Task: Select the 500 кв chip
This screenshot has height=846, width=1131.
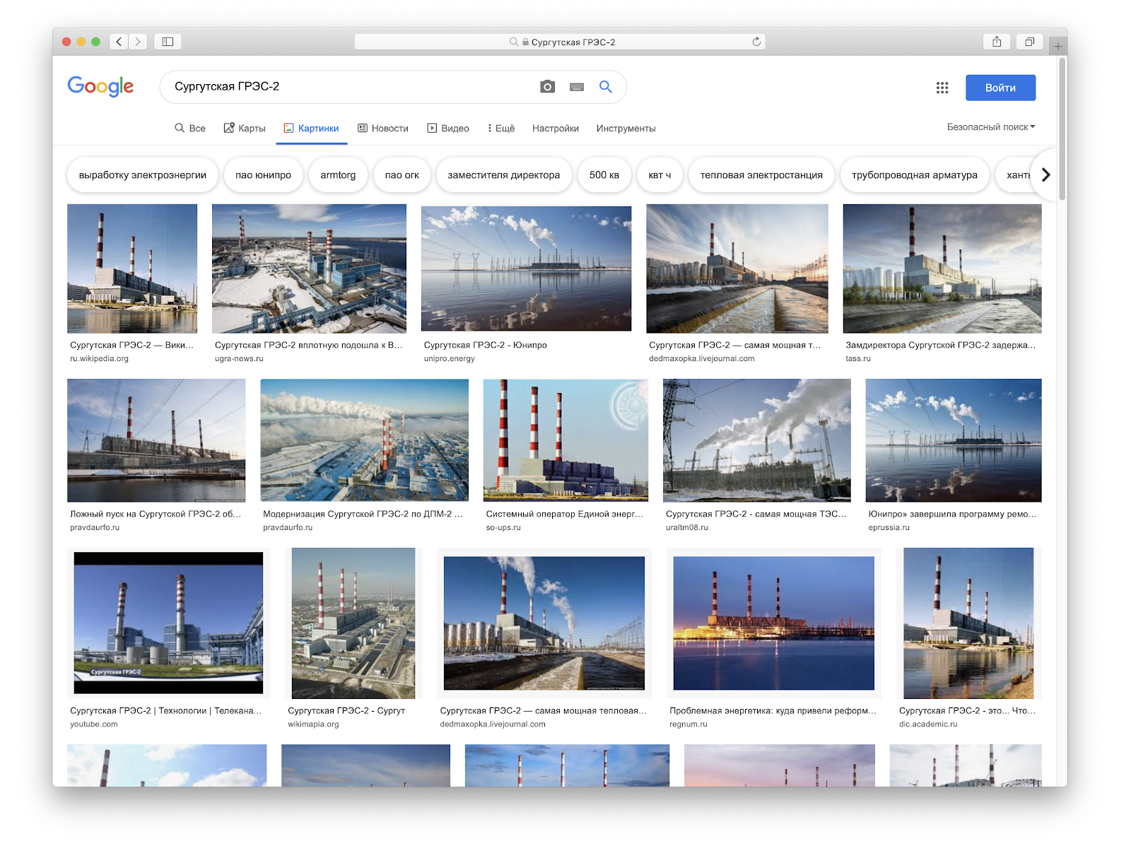Action: pos(604,175)
